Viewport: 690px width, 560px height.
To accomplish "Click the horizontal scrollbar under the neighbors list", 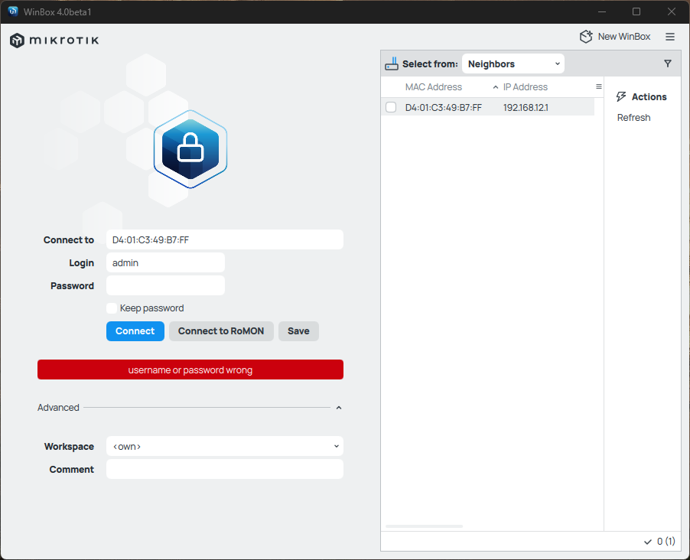I will point(424,526).
